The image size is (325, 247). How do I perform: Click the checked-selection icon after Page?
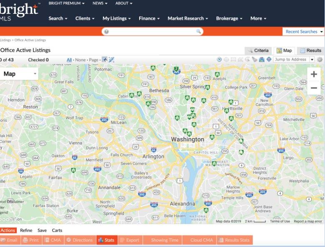pyautogui.click(x=105, y=59)
